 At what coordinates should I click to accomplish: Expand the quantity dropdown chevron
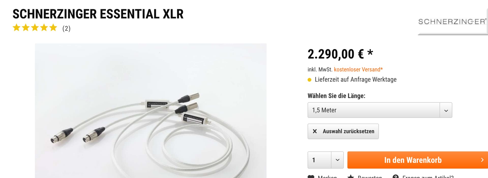tap(338, 160)
